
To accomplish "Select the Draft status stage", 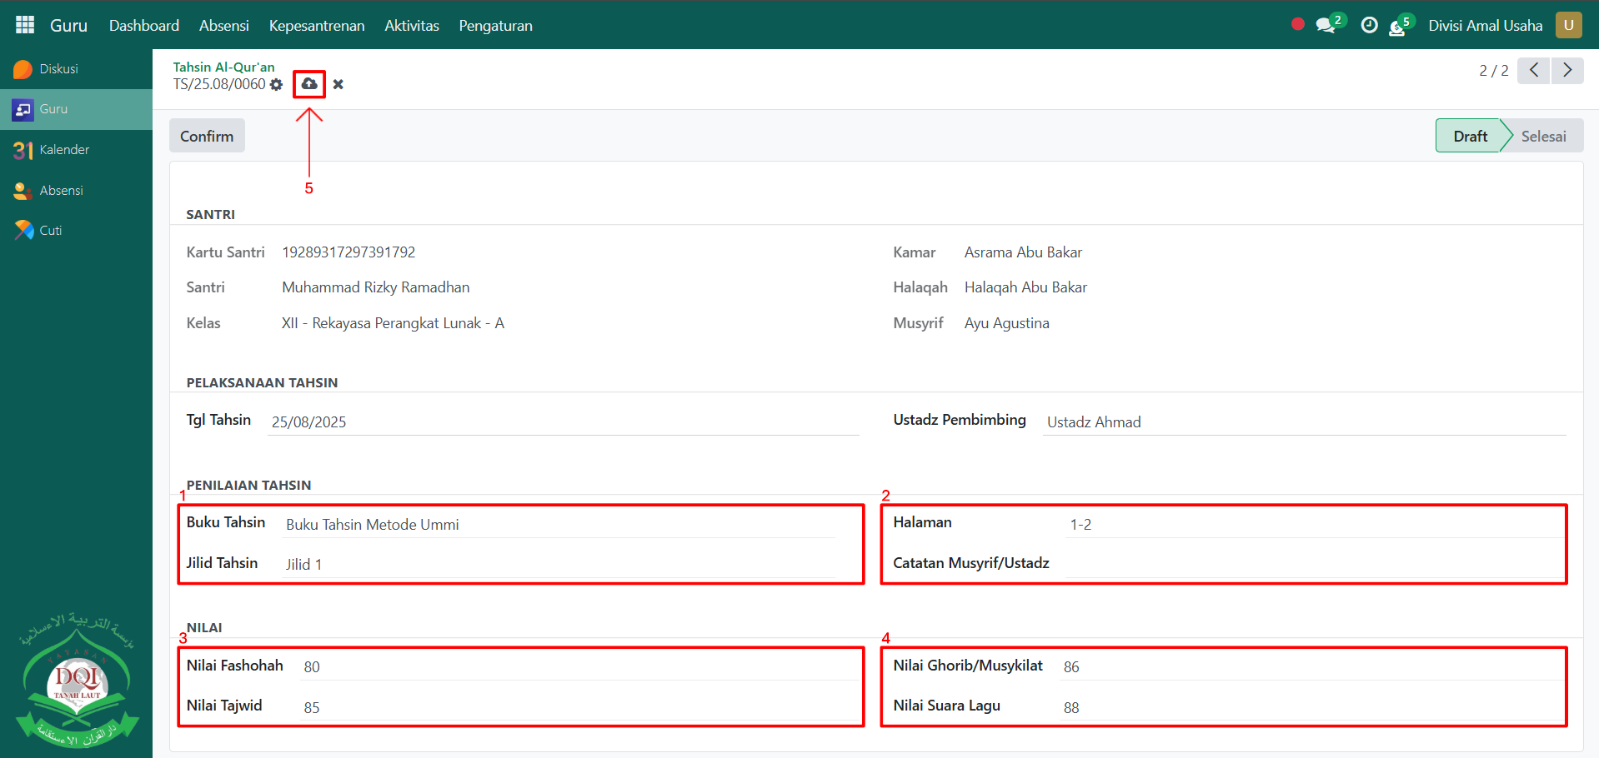I will coord(1470,136).
